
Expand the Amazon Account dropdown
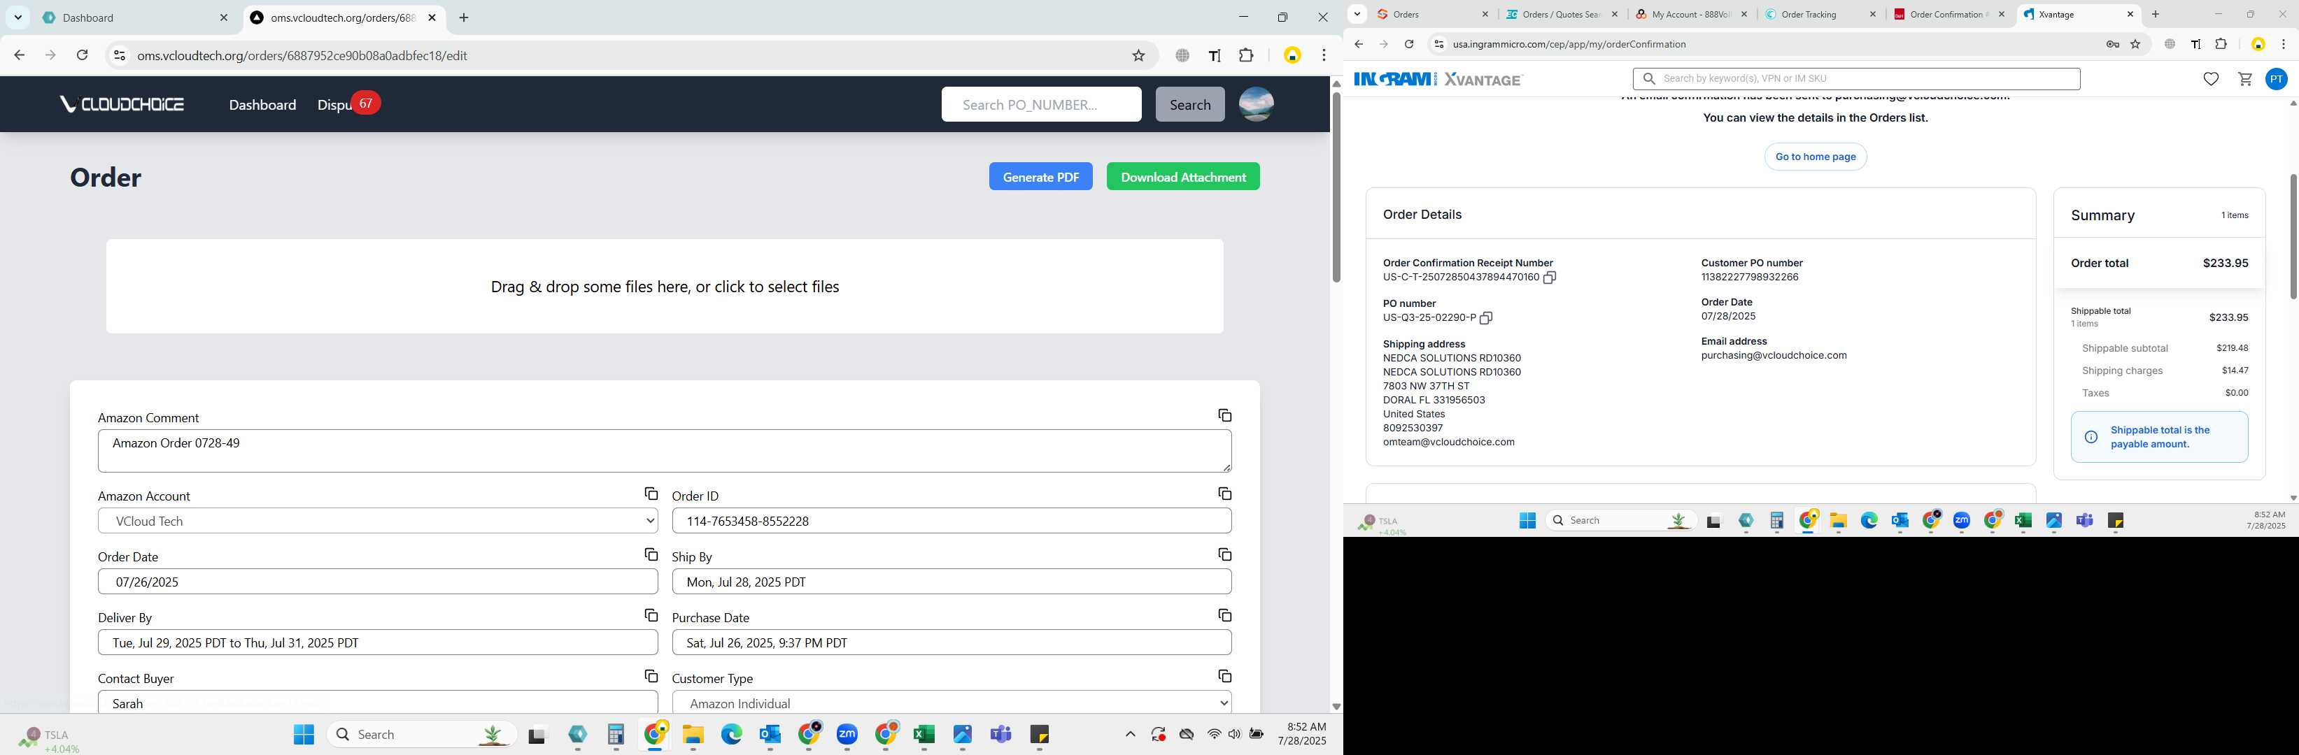(378, 521)
